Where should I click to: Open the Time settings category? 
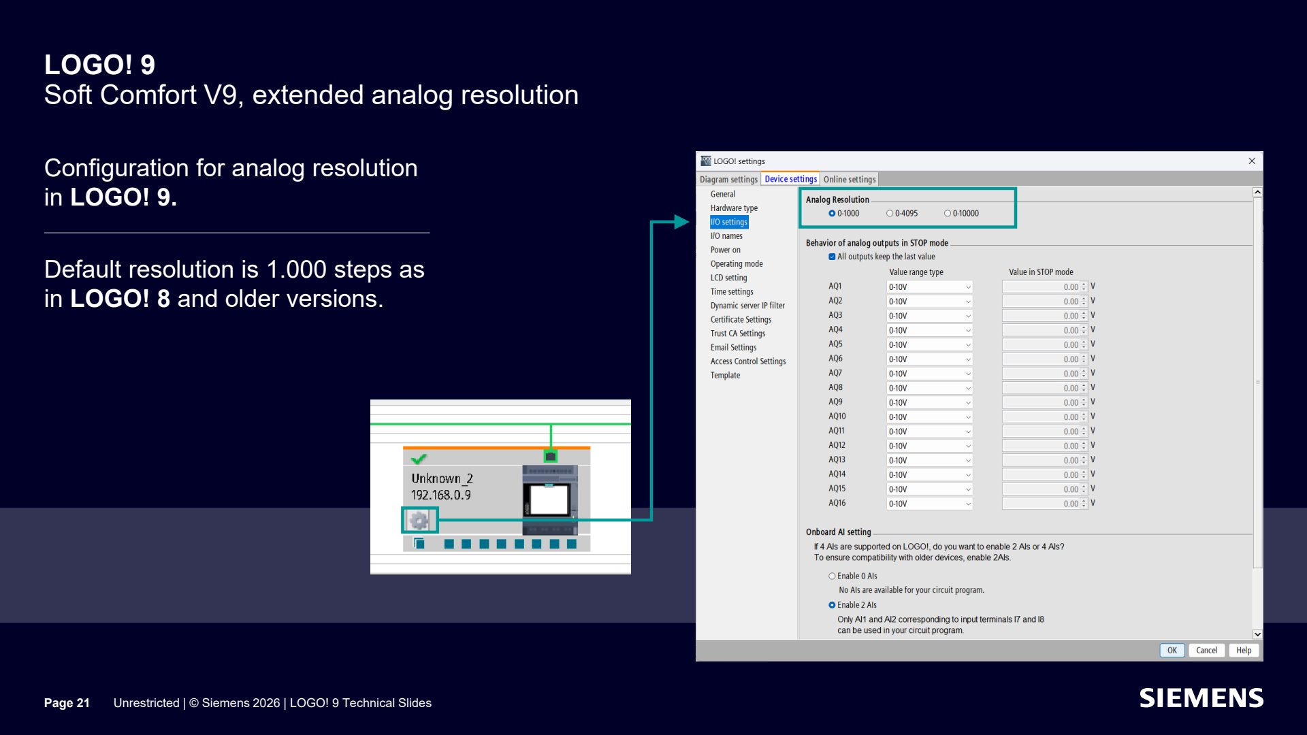pos(732,292)
